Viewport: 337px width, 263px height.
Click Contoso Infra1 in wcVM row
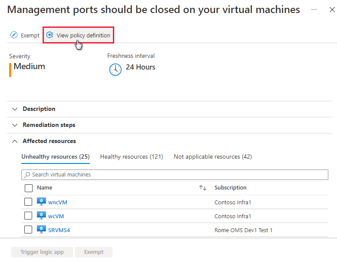click(x=233, y=216)
